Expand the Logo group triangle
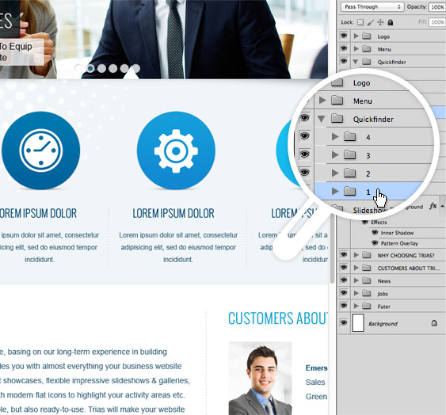 point(356,36)
